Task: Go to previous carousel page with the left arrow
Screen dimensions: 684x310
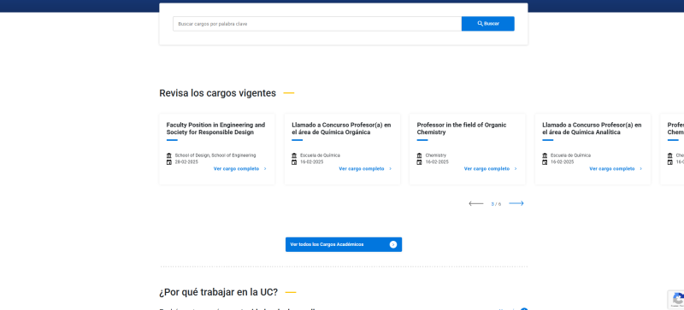Action: 476,203
